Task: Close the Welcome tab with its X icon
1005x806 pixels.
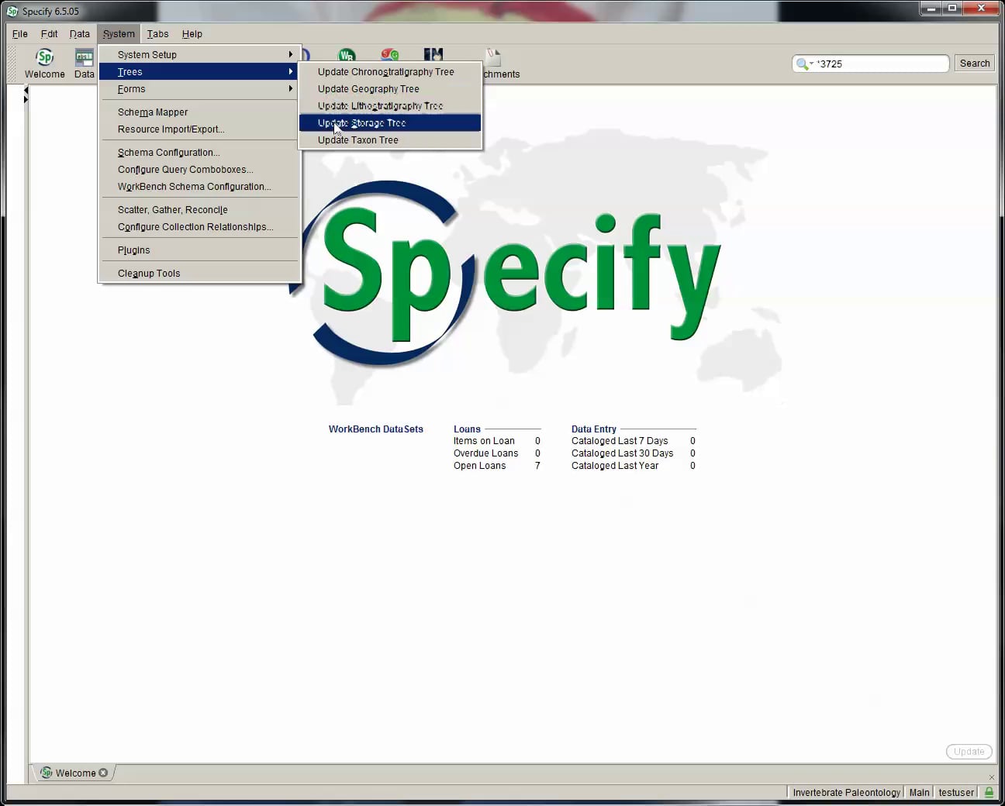Action: pyautogui.click(x=103, y=773)
